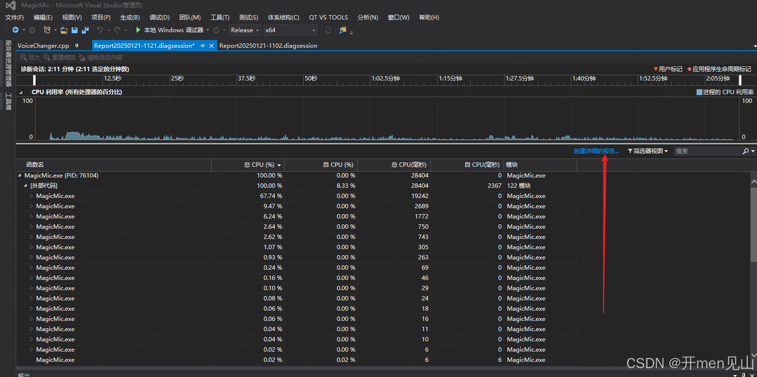Open the QT VS TOOLS menu
This screenshot has height=377, width=757.
click(329, 18)
